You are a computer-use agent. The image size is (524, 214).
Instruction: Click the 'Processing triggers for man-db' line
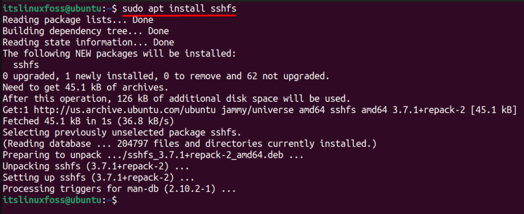[x=119, y=189]
